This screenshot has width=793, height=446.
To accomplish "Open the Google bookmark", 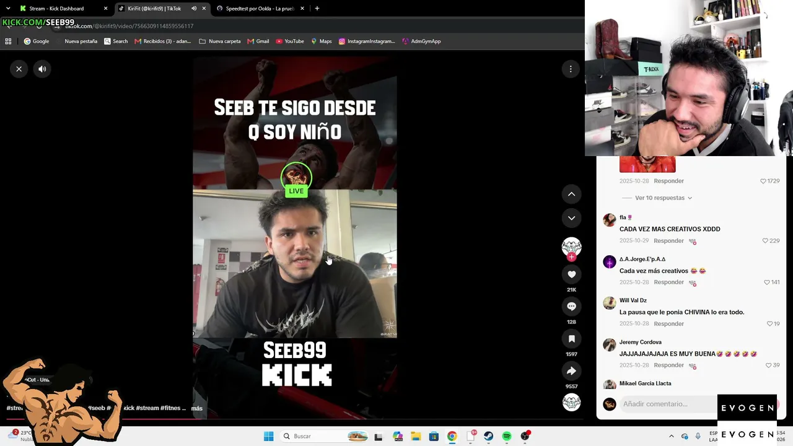I will point(36,42).
